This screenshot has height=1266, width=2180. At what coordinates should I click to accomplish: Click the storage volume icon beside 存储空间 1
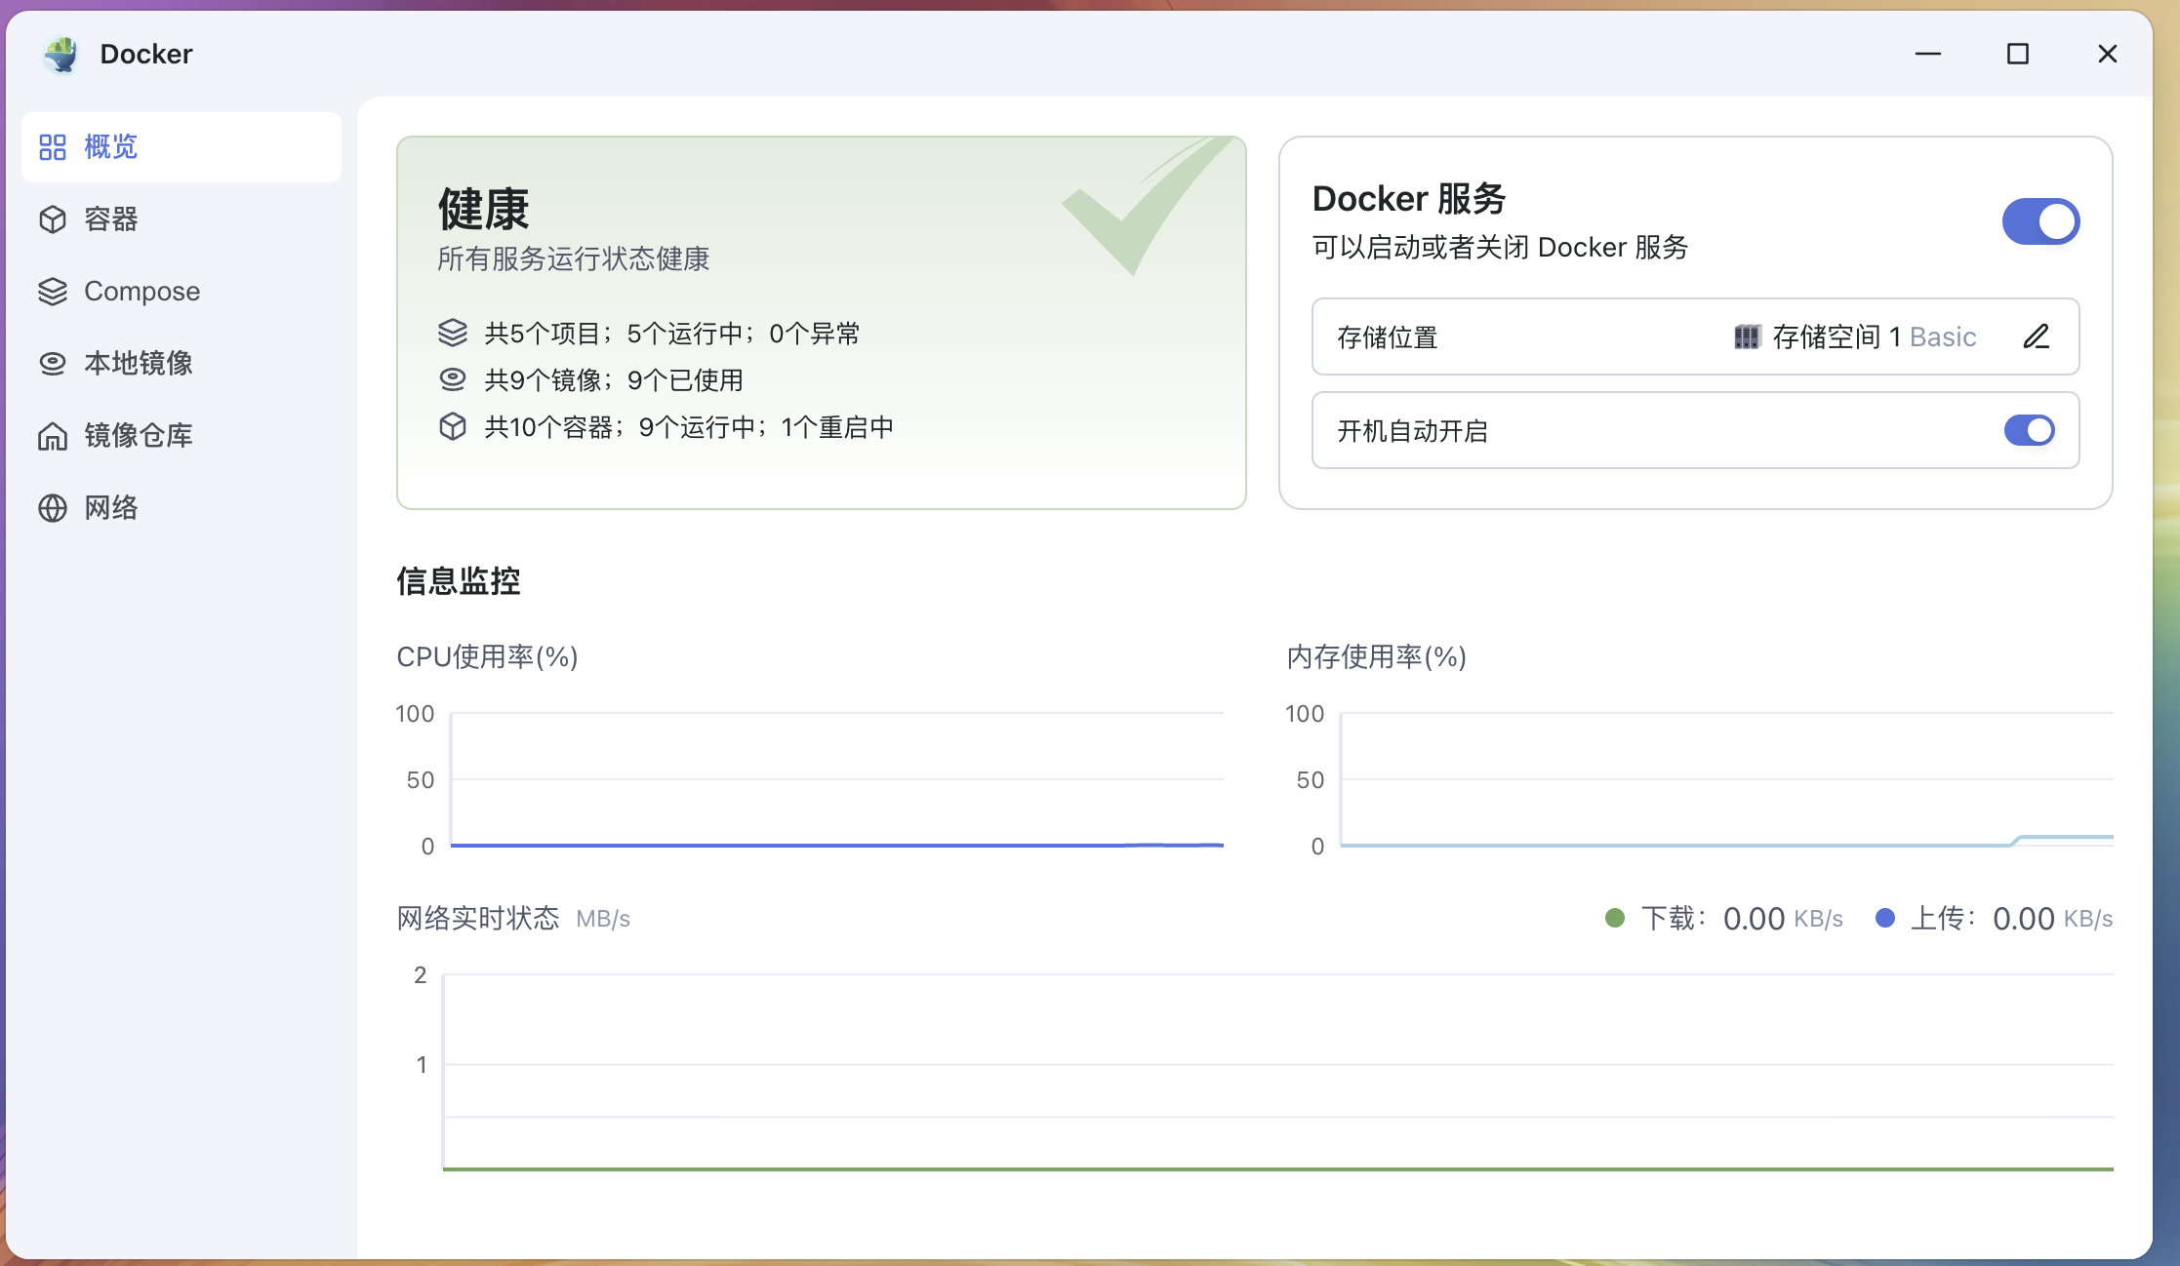1746,337
